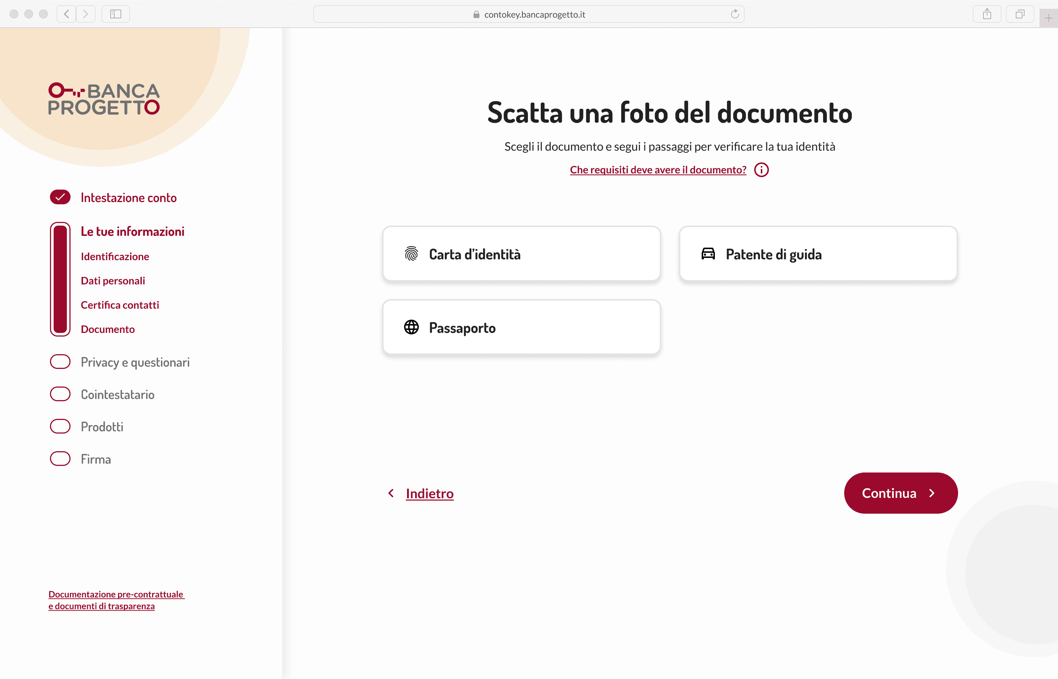
Task: Click the Cointestatario step indicator pill
Action: pos(60,394)
